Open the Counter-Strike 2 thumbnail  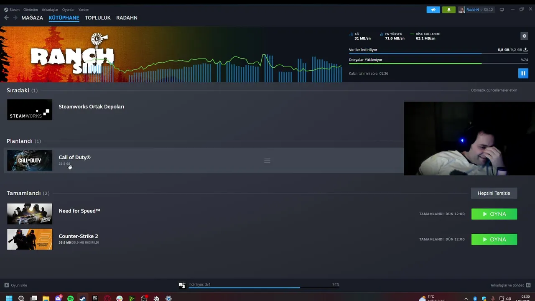pos(30,239)
